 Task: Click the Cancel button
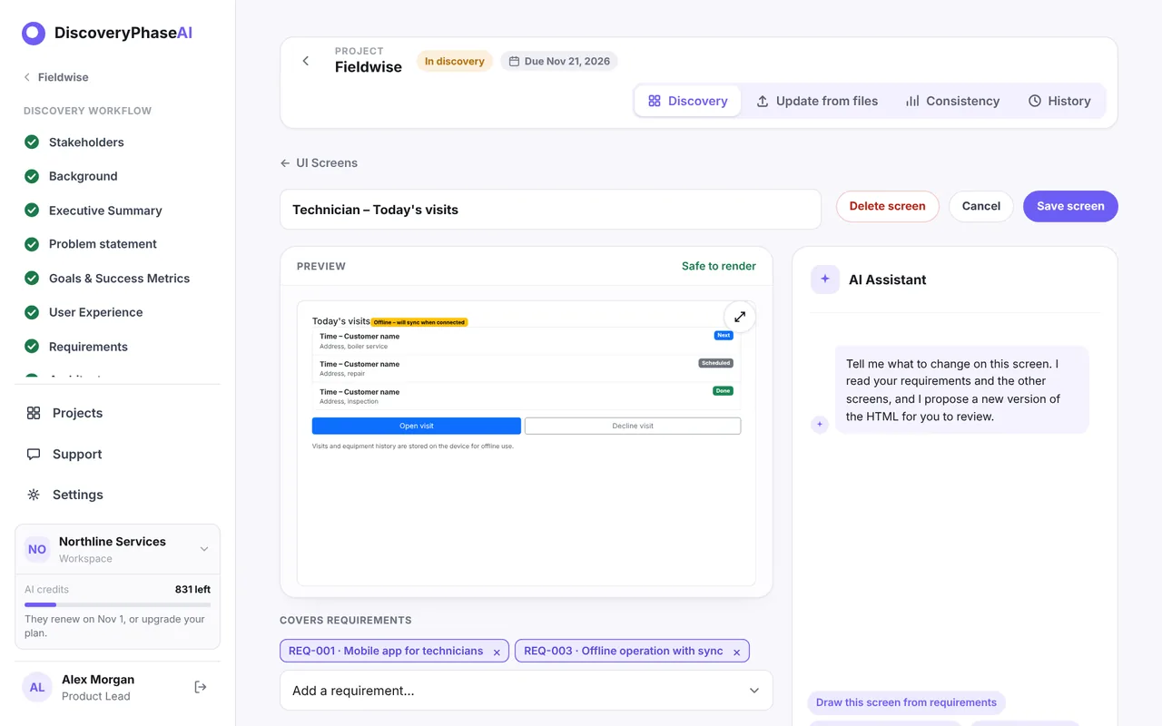click(x=981, y=206)
